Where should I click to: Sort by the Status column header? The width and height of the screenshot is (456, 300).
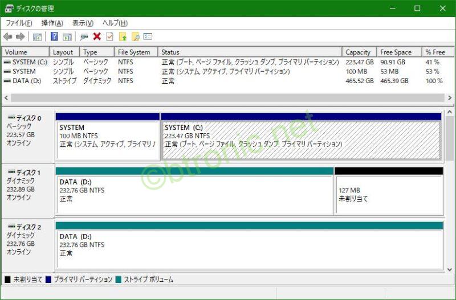(x=250, y=52)
